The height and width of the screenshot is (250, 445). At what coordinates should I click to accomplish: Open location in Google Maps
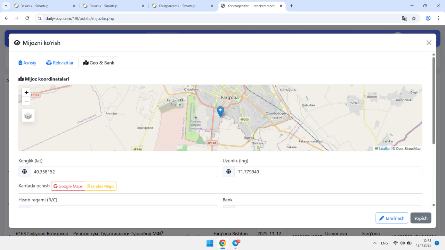68,186
